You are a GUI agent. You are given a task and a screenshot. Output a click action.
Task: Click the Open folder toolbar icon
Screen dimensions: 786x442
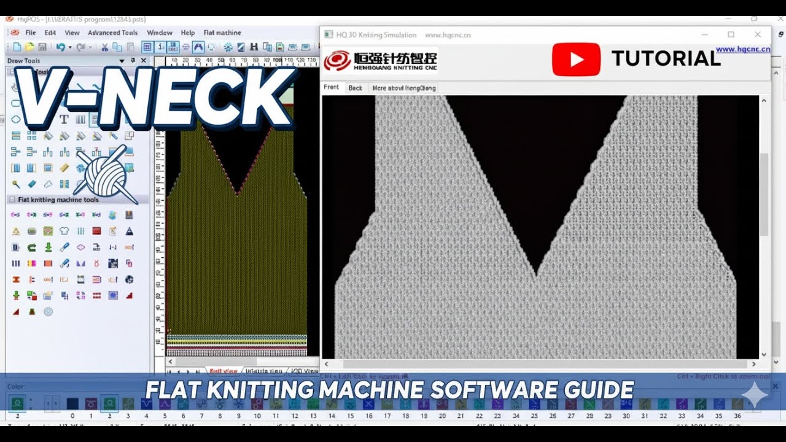pyautogui.click(x=29, y=47)
